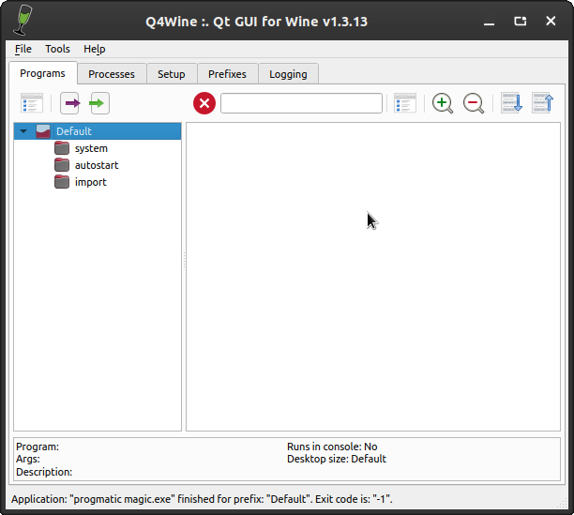Sort icons with up arrow button
Viewport: 574px width, 515px height.
pyautogui.click(x=542, y=103)
